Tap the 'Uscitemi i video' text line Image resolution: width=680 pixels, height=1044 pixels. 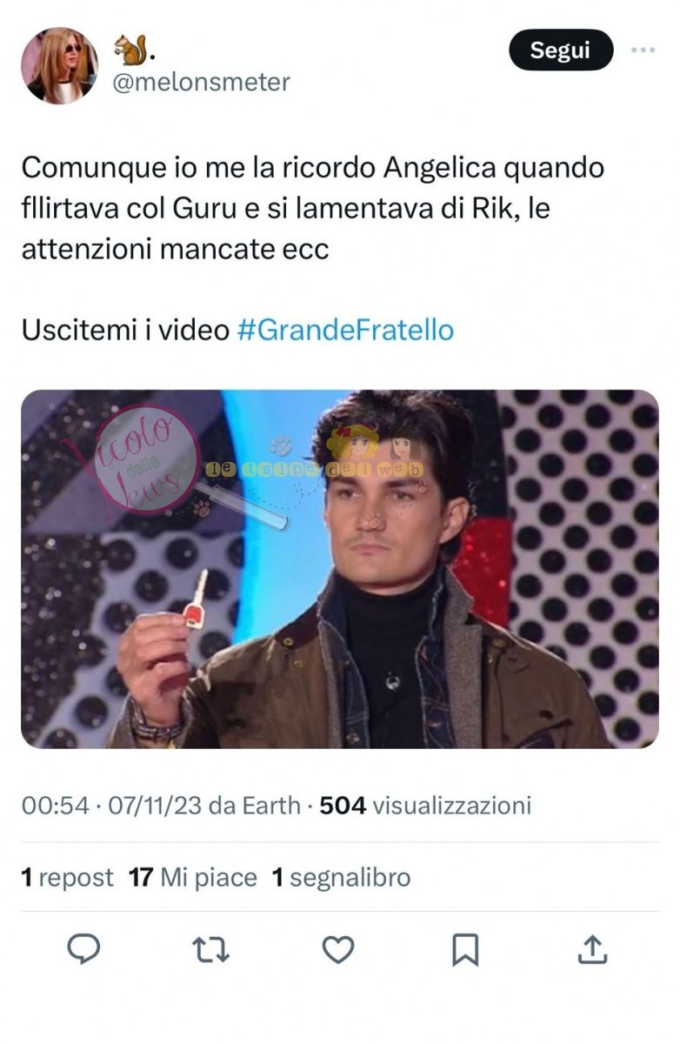click(x=125, y=331)
